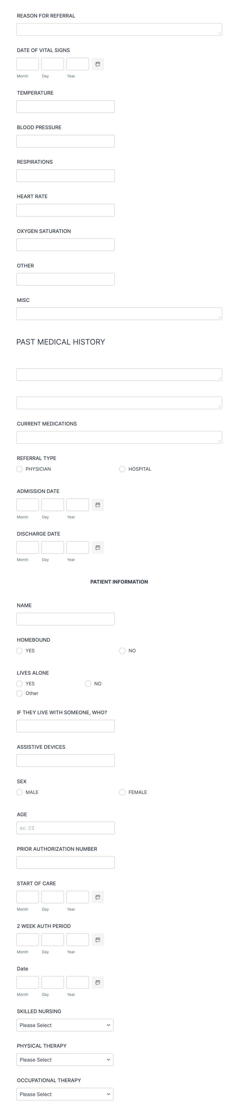Screen dimensions: 236x1108
Task: Open the Admission Date calendar picker
Action: point(98,505)
